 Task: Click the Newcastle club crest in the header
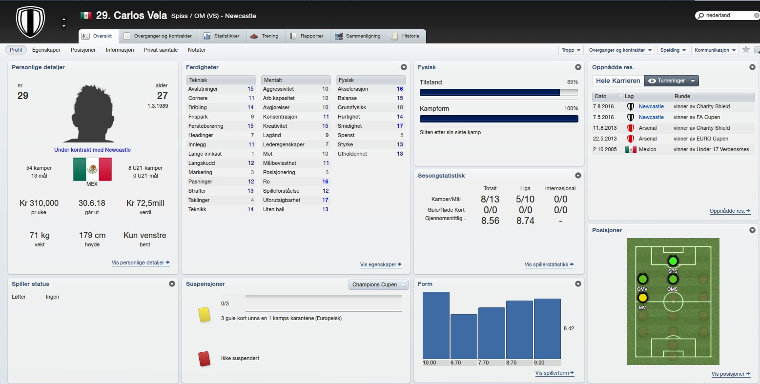[30, 21]
